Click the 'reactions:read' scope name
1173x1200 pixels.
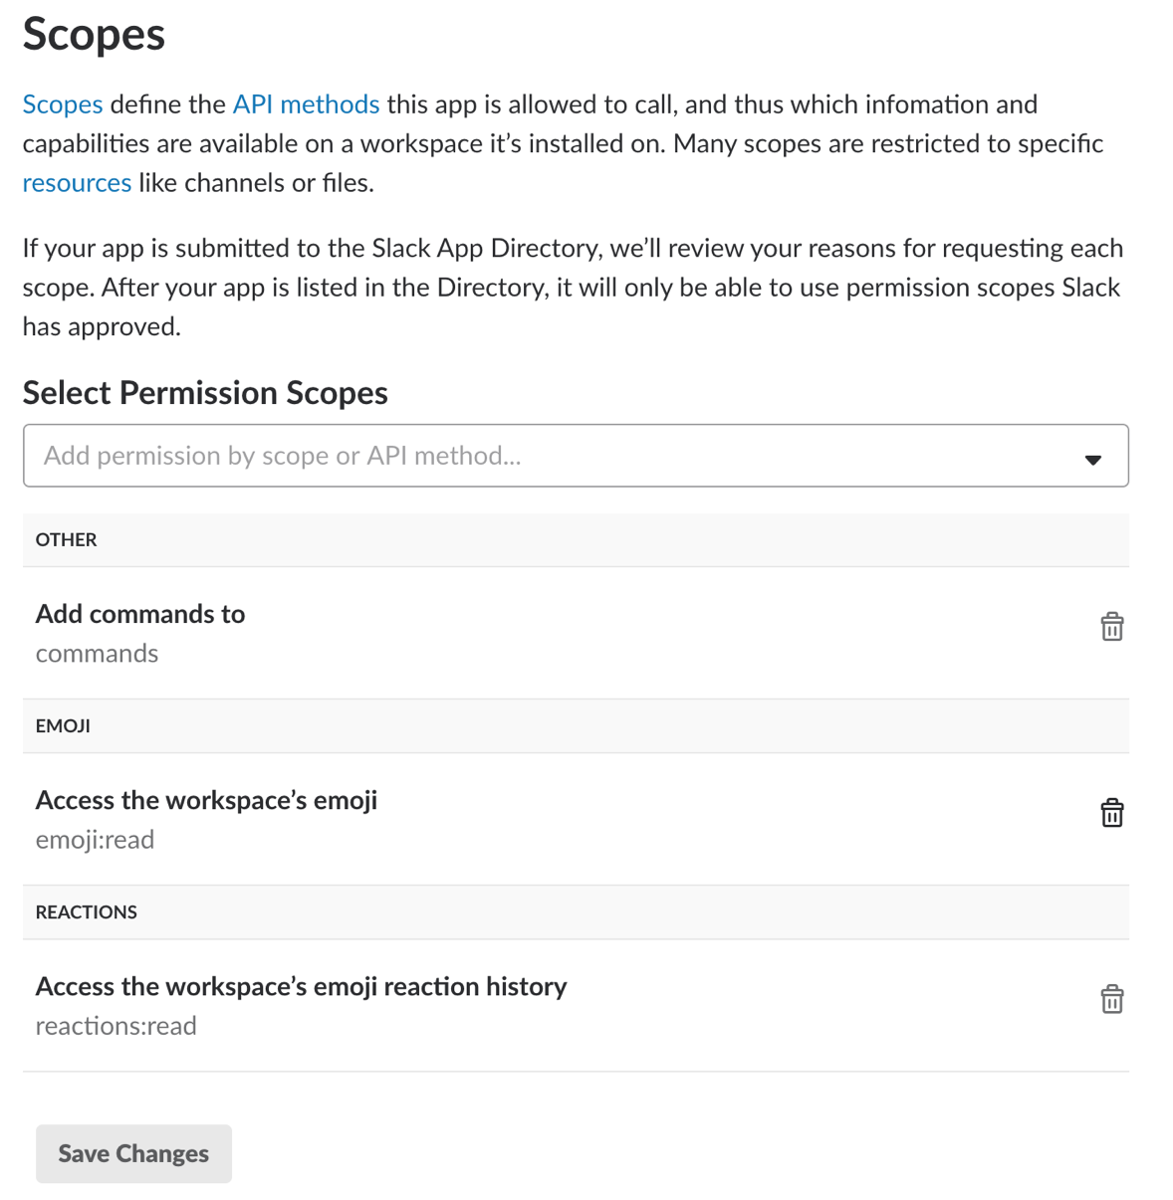click(x=116, y=1026)
